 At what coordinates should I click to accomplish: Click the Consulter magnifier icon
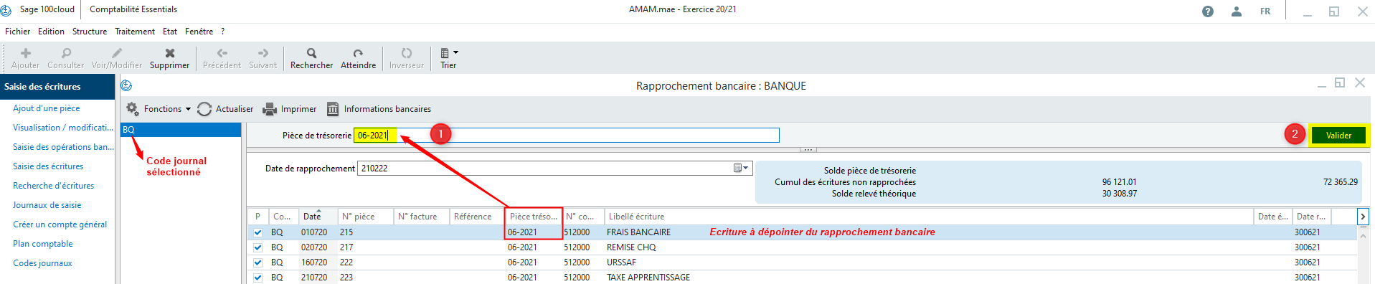click(66, 53)
